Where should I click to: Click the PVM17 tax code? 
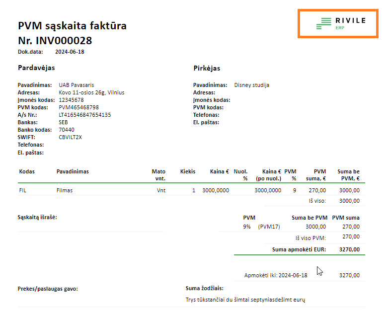click(269, 227)
